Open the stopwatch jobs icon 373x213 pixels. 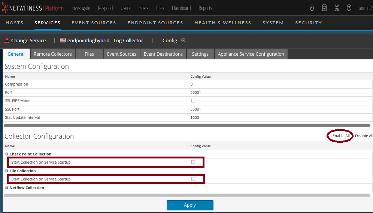(x=312, y=8)
